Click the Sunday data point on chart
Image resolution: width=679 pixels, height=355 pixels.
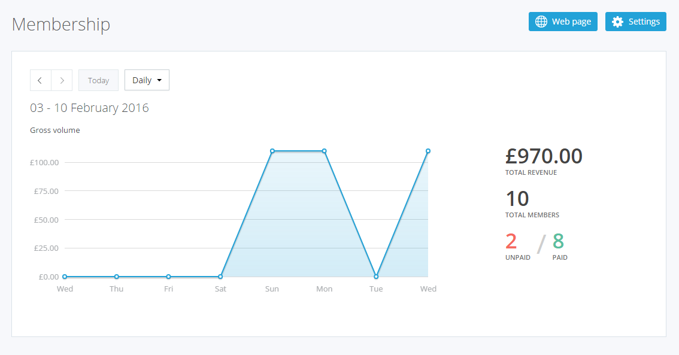pyautogui.click(x=272, y=151)
